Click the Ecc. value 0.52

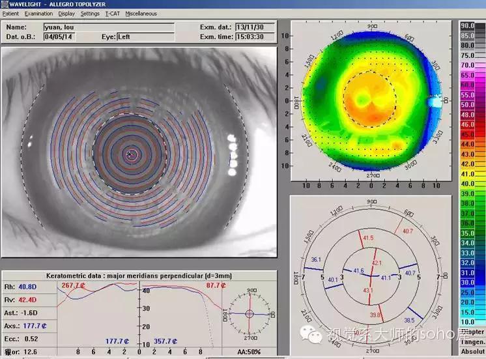click(31, 339)
